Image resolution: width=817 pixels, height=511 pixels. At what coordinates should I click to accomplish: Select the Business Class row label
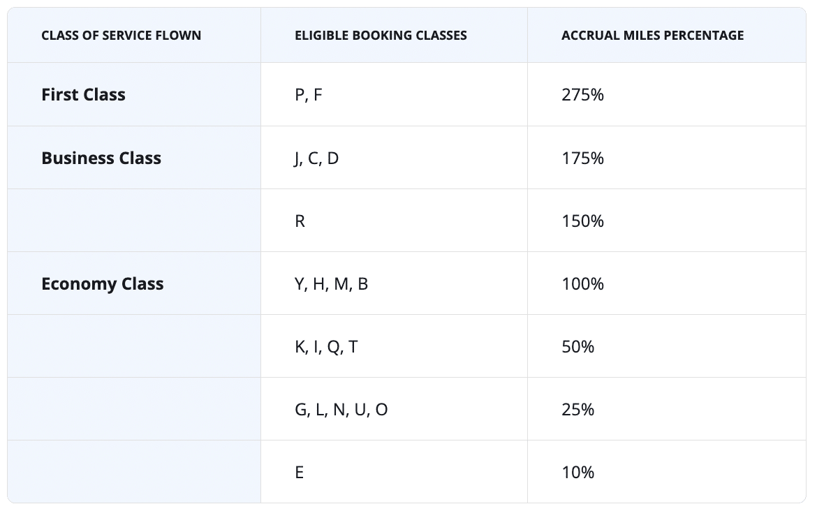[101, 158]
